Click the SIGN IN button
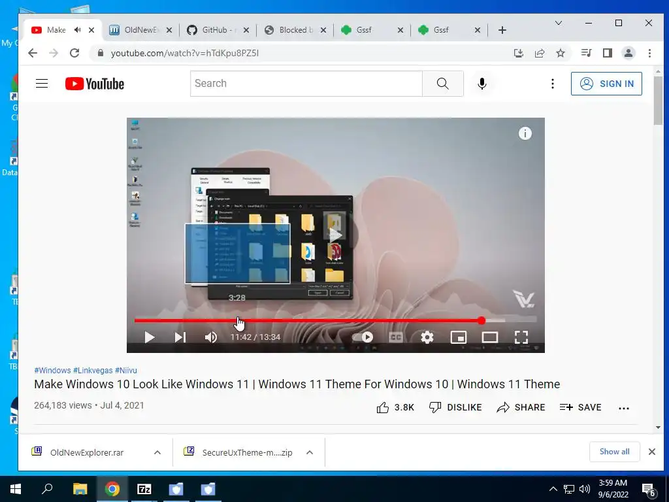This screenshot has width=669, height=502. click(x=606, y=84)
